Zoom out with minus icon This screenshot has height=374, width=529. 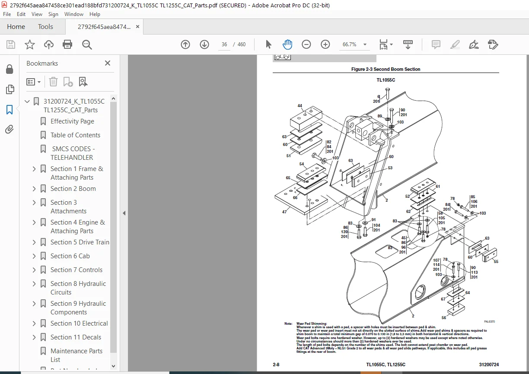[306, 44]
